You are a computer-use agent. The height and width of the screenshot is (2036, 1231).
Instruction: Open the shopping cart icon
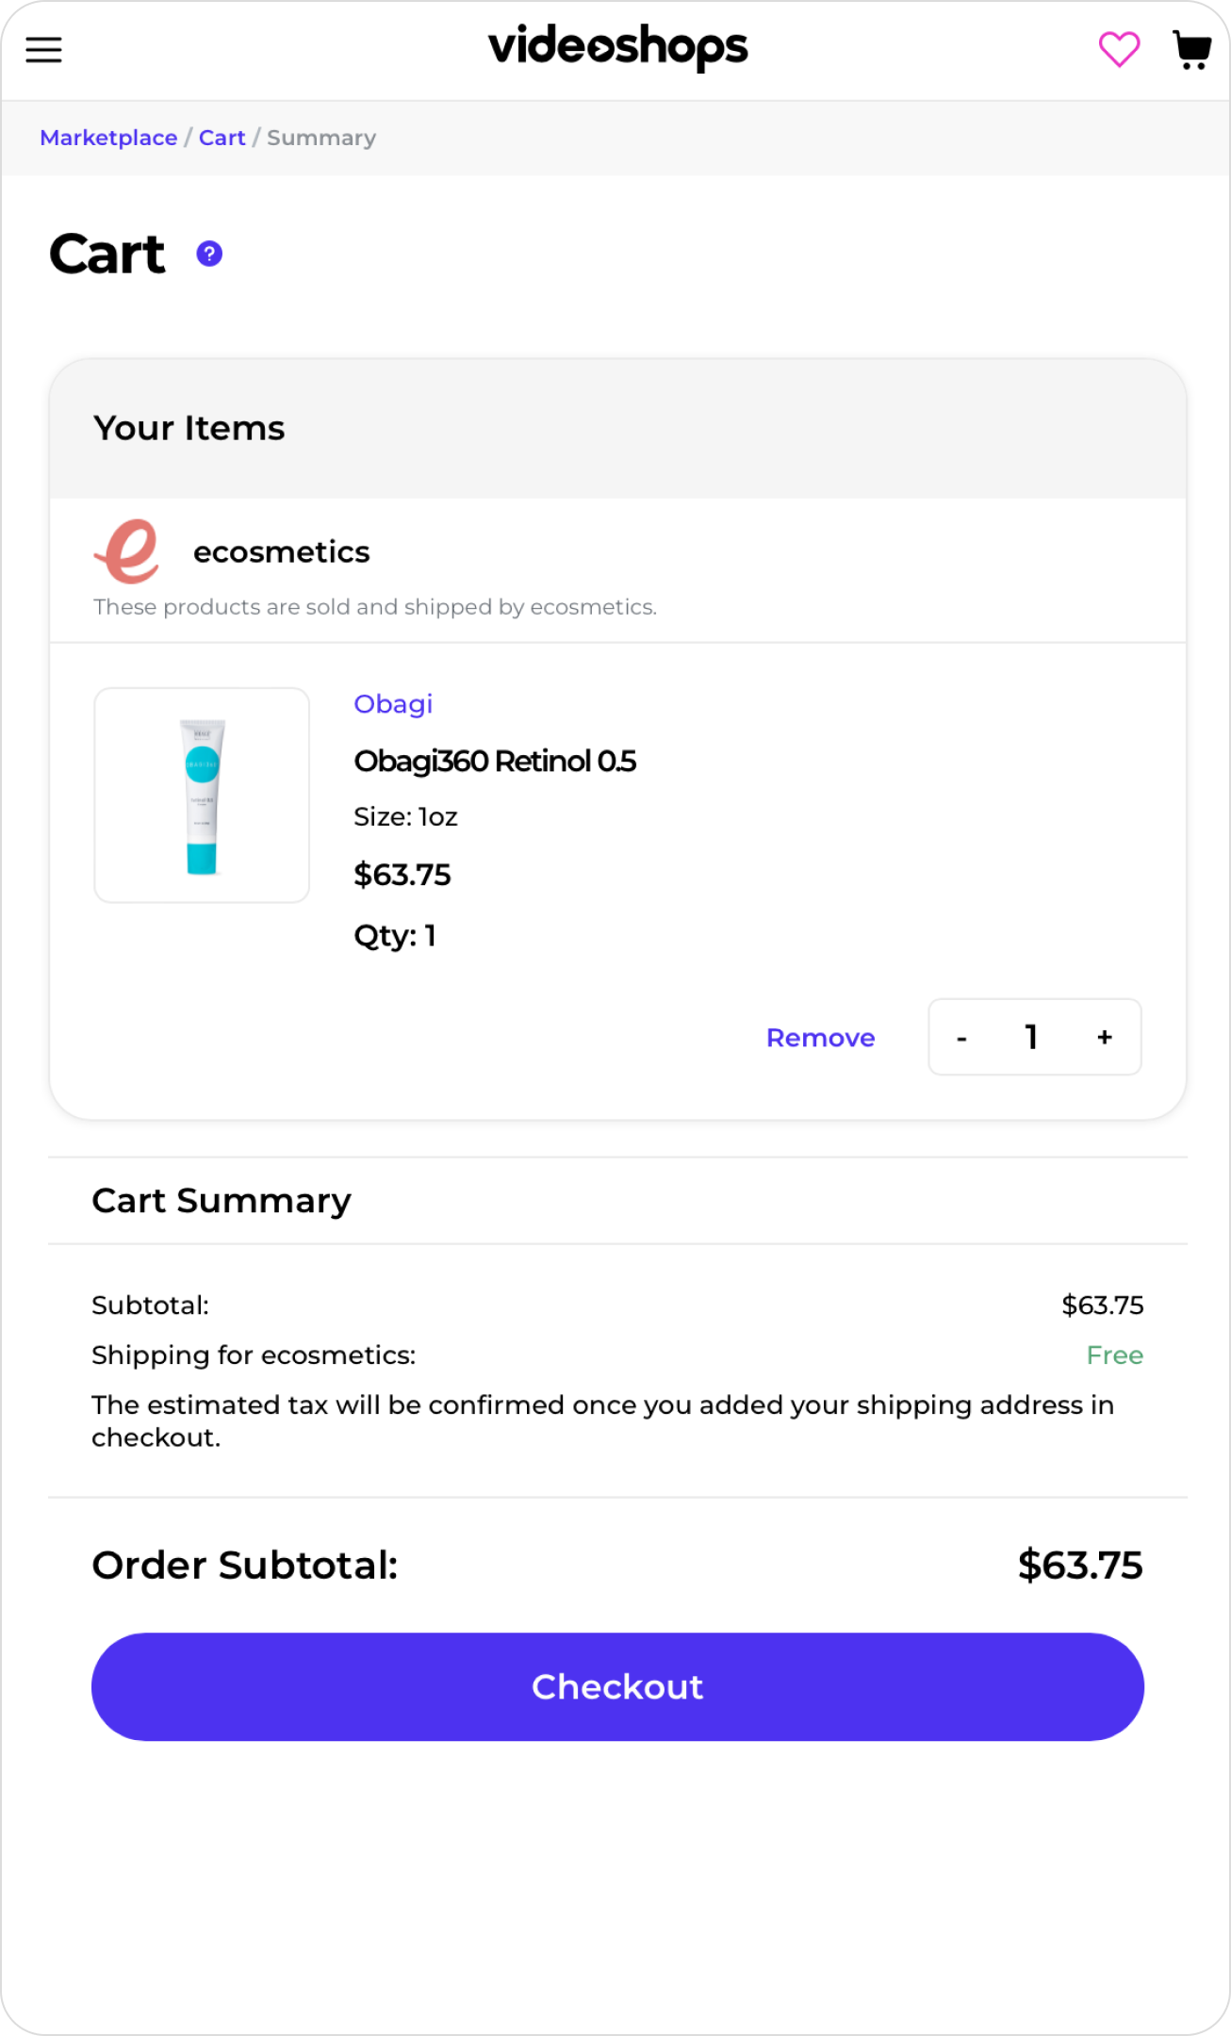[x=1192, y=50]
